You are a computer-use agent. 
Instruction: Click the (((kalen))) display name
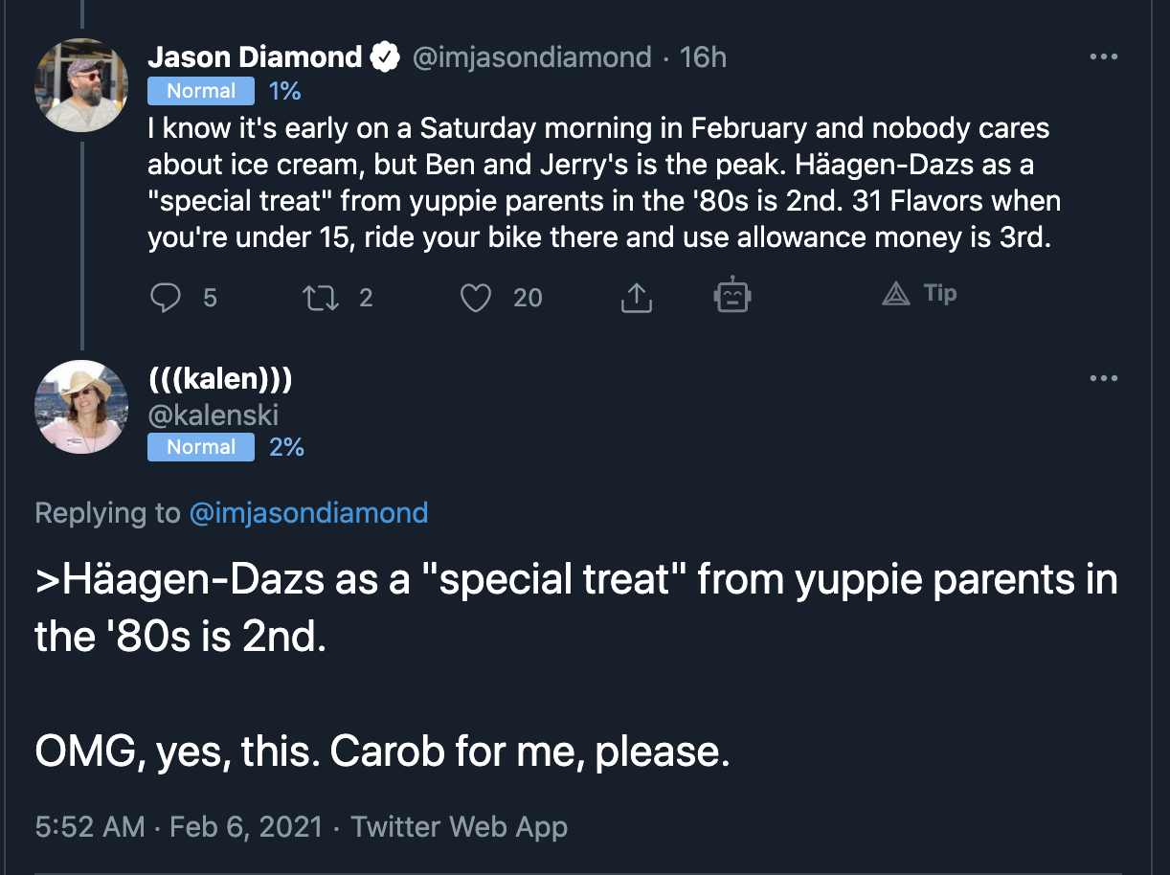pos(220,379)
